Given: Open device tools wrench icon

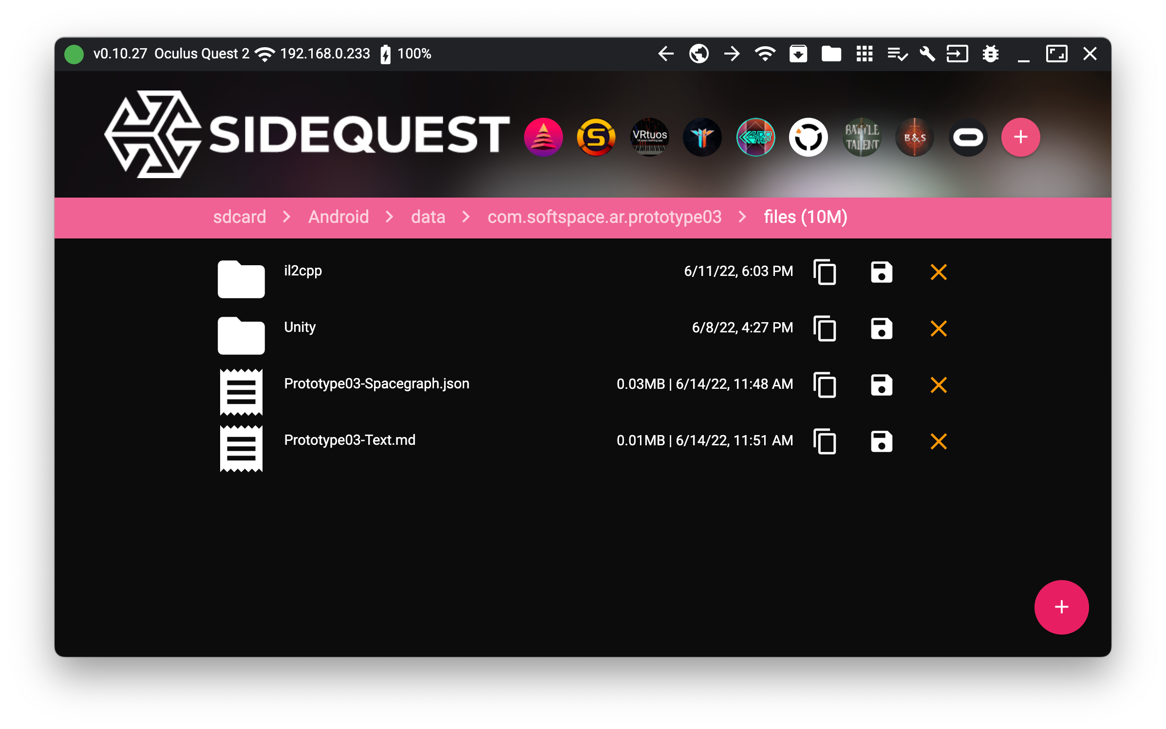Looking at the screenshot, I should pyautogui.click(x=927, y=54).
